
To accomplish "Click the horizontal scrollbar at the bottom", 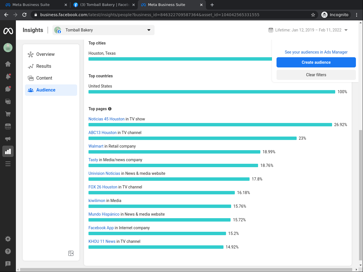I will [186, 269].
